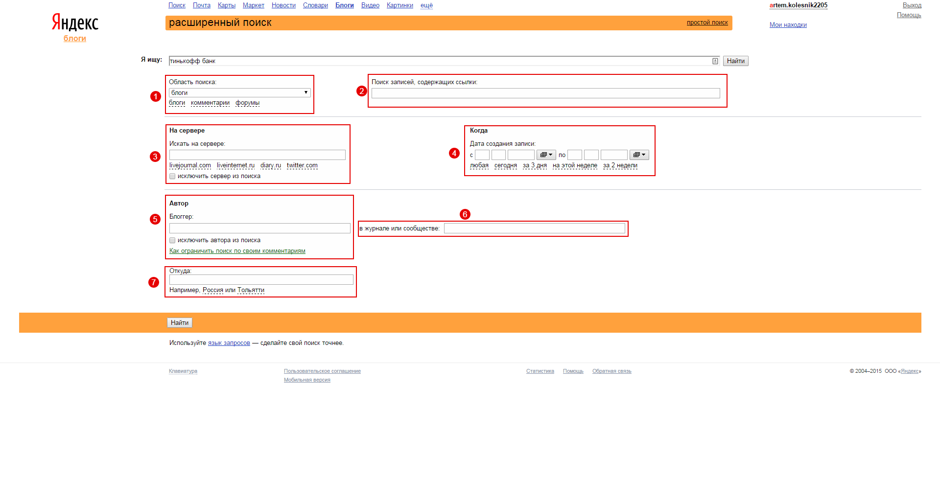940x479 pixels.
Task: Focus end date year field
Action: point(614,155)
